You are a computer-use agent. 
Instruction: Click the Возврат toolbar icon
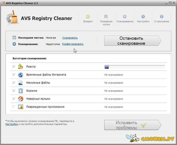pos(88,17)
